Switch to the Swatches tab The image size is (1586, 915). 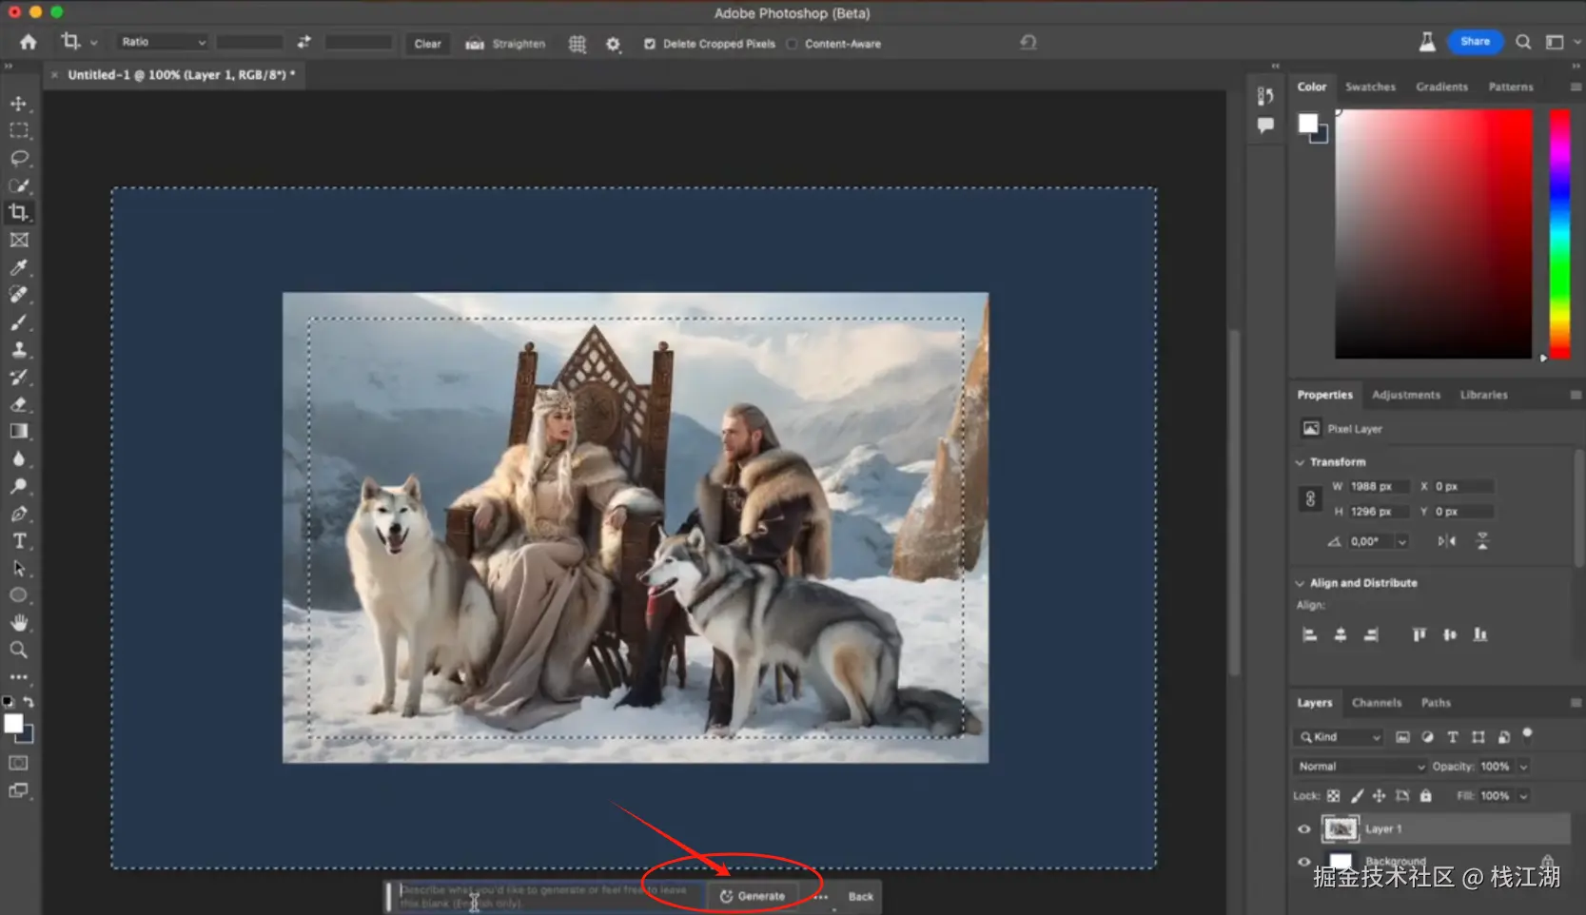pos(1370,87)
